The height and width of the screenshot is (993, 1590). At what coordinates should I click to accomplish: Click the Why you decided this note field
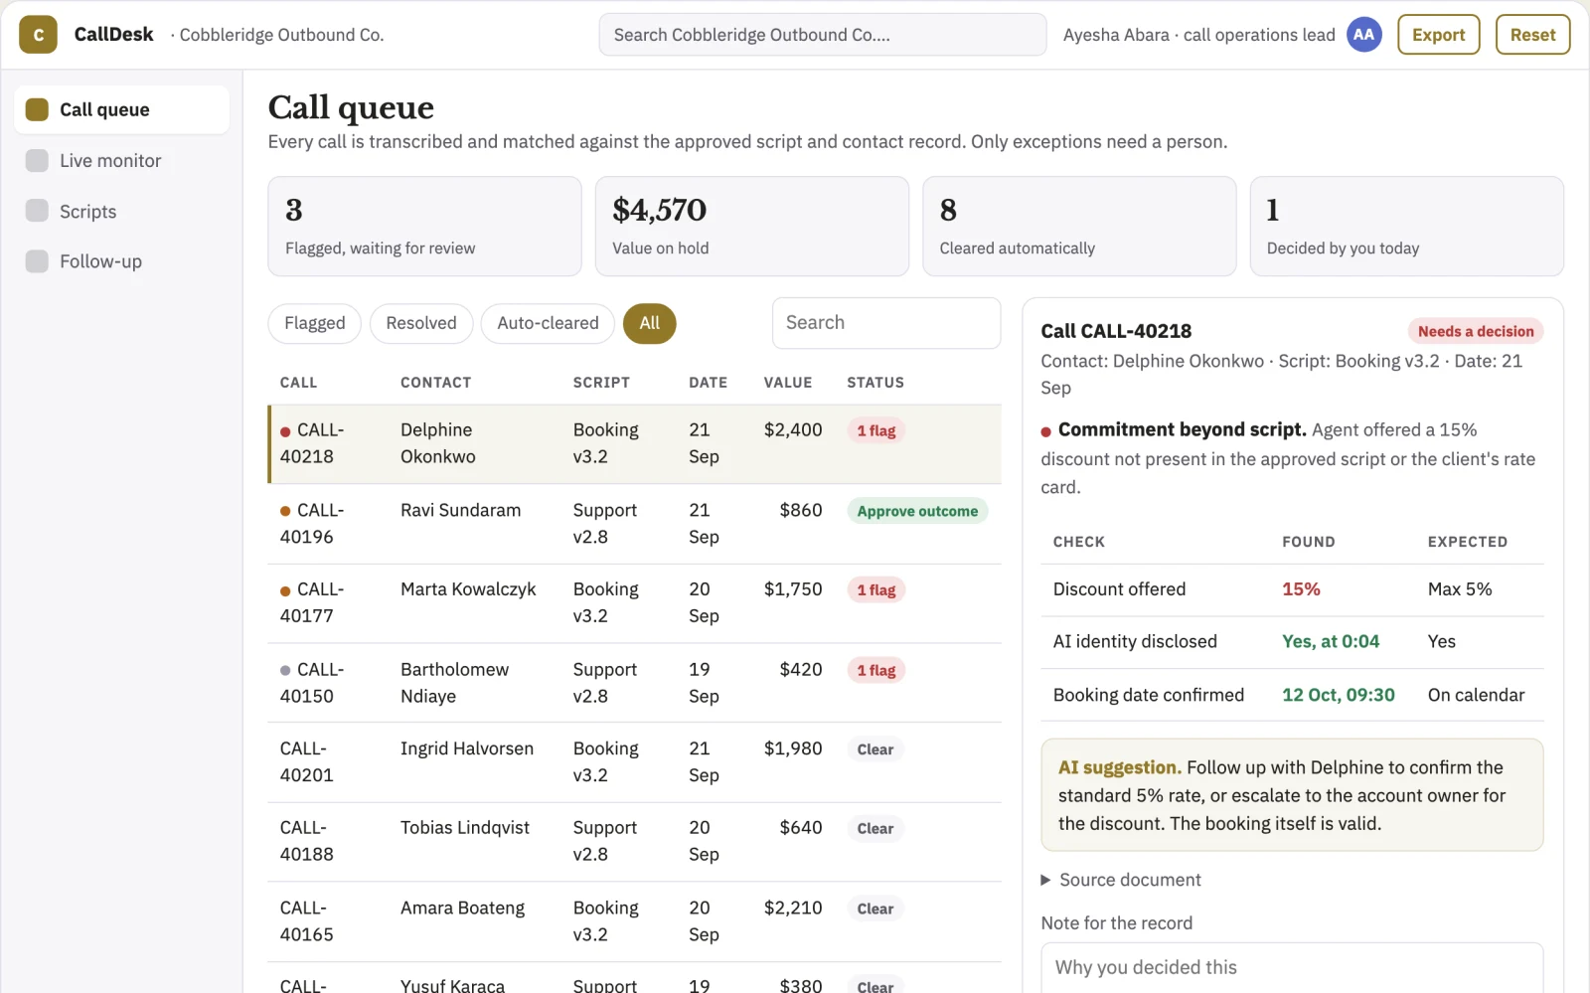[x=1292, y=967]
